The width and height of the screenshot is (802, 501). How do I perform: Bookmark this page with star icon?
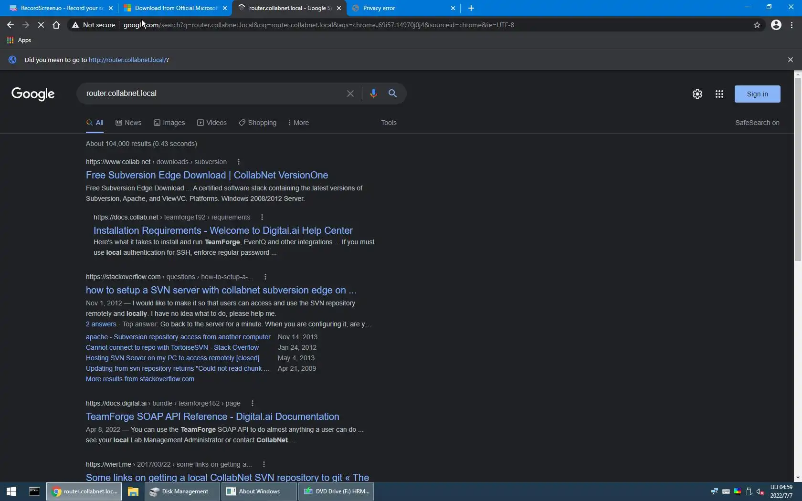pos(757,25)
